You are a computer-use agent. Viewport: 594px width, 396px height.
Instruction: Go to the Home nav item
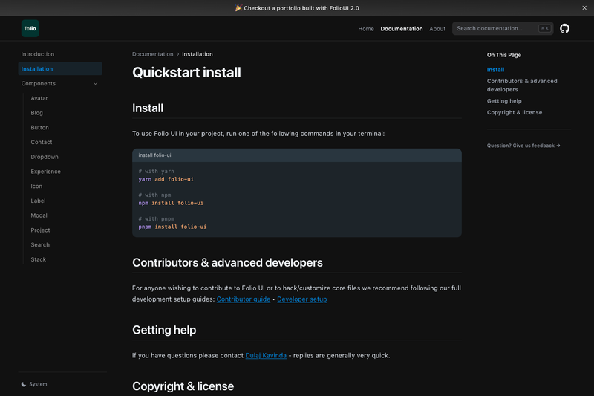click(366, 29)
